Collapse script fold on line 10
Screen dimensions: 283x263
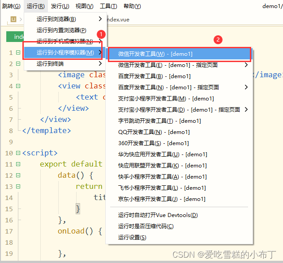pyautogui.click(x=18, y=153)
